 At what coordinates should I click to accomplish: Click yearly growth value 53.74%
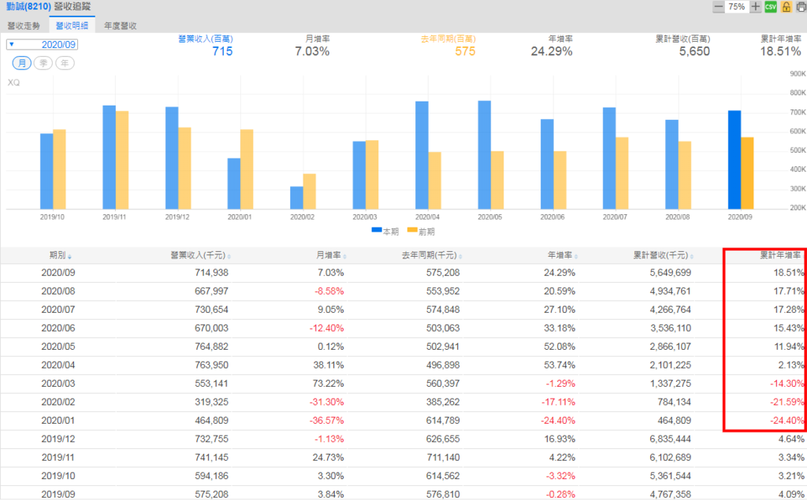(560, 366)
